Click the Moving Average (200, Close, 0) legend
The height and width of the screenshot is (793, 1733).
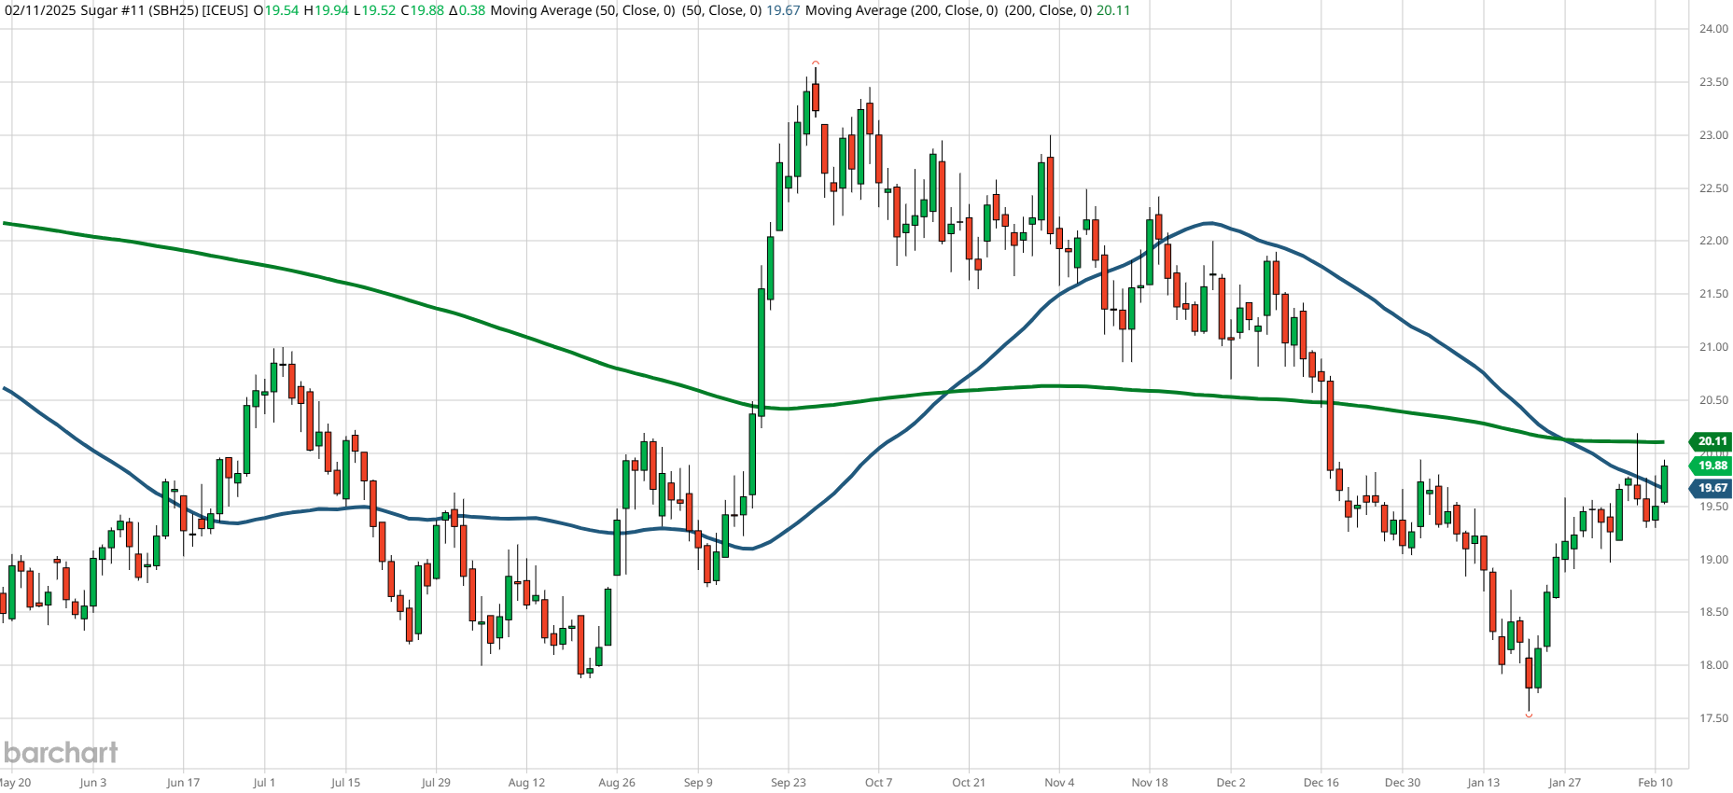point(901,10)
